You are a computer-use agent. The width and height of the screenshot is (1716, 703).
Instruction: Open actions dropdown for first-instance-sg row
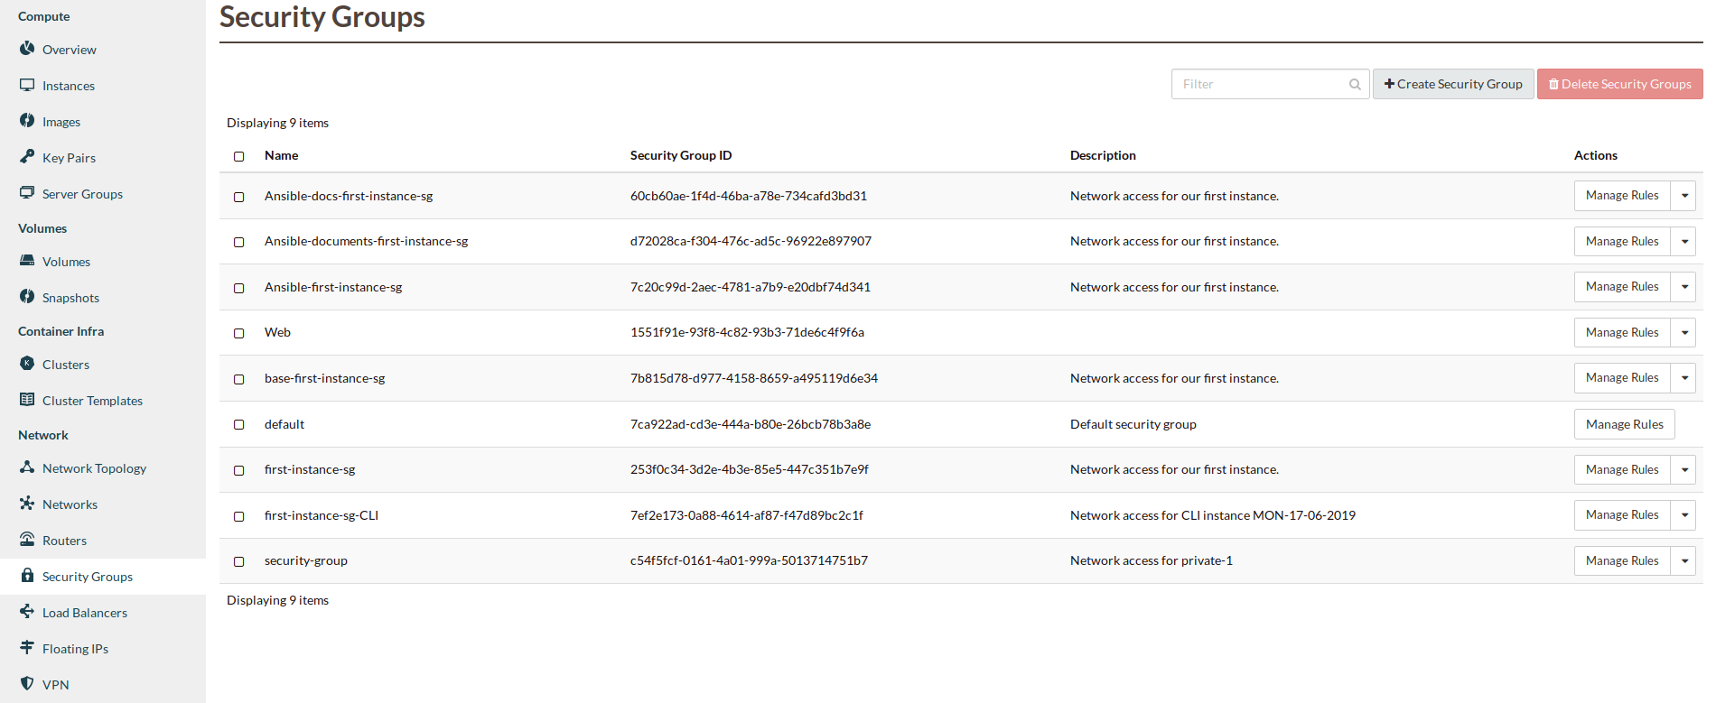click(x=1683, y=469)
